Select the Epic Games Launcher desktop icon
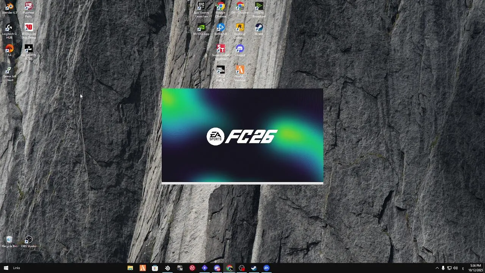The height and width of the screenshot is (273, 485). pyautogui.click(x=201, y=10)
